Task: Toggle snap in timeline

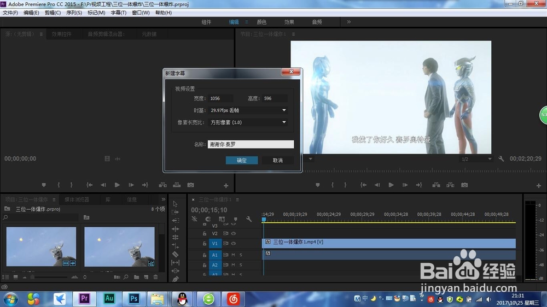Action: tap(208, 219)
